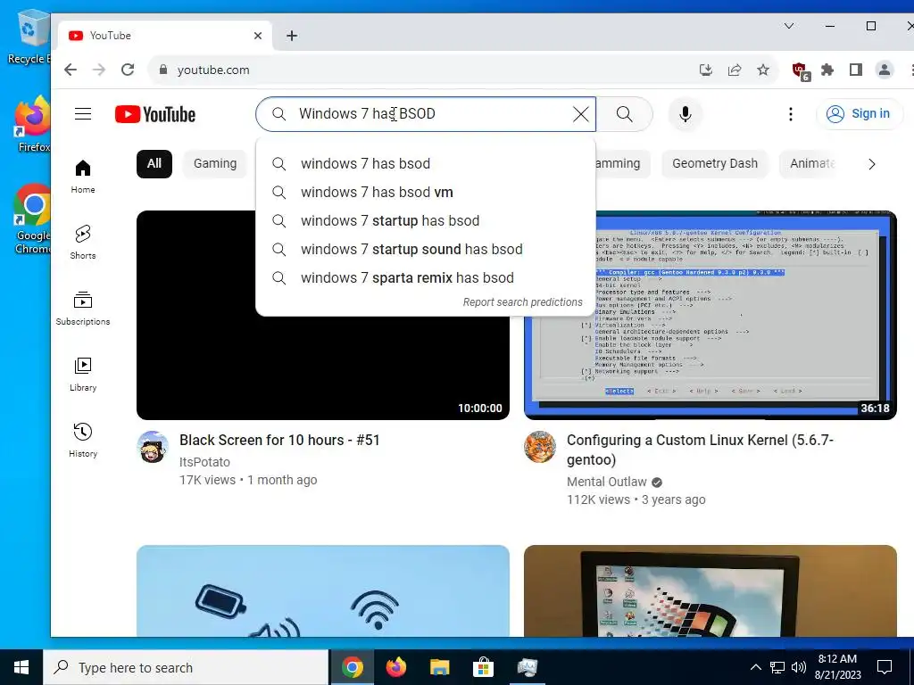This screenshot has width=914, height=685.
Task: Visit the Mental Outlaw channel name
Action: click(606, 482)
